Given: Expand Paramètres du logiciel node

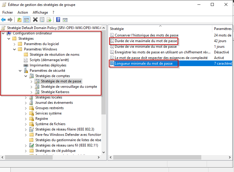Looking at the screenshot, I should (x=15, y=44).
